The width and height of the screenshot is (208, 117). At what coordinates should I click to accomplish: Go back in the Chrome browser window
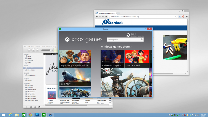click(97, 17)
